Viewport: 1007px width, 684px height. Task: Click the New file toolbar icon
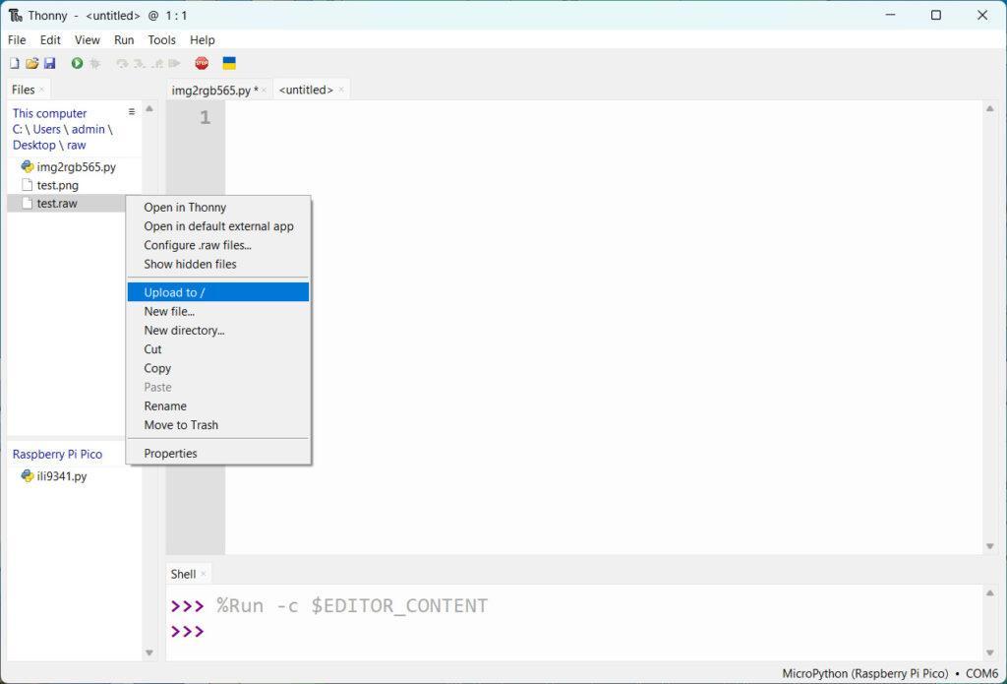[x=14, y=63]
